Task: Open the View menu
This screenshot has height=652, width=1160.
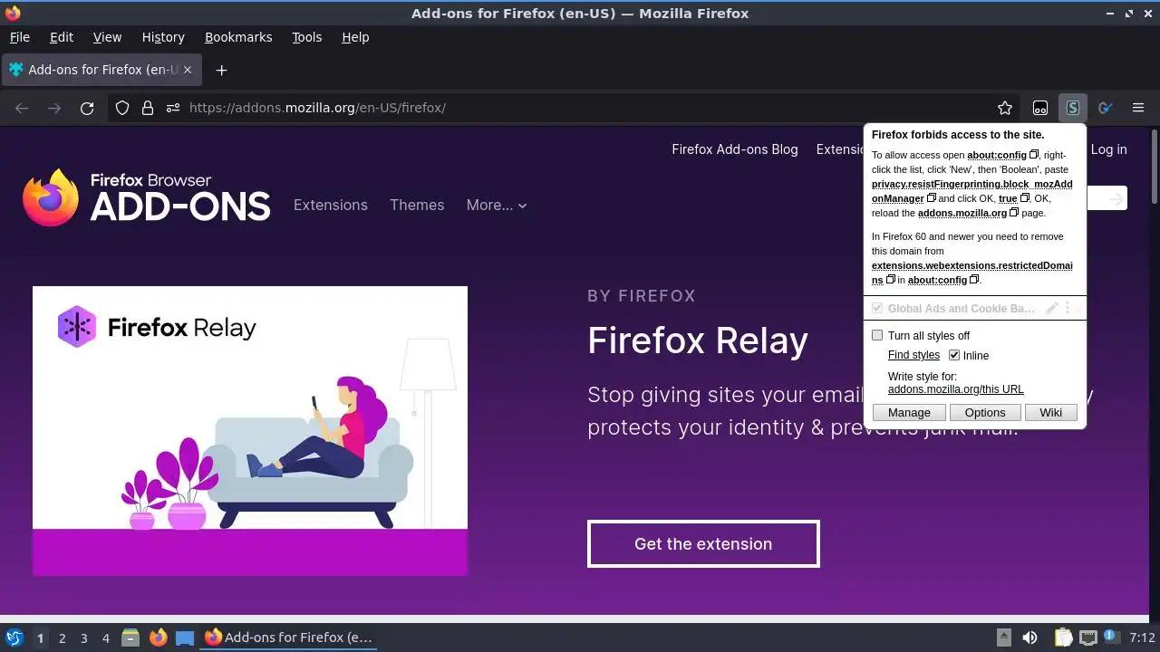Action: coord(107,37)
